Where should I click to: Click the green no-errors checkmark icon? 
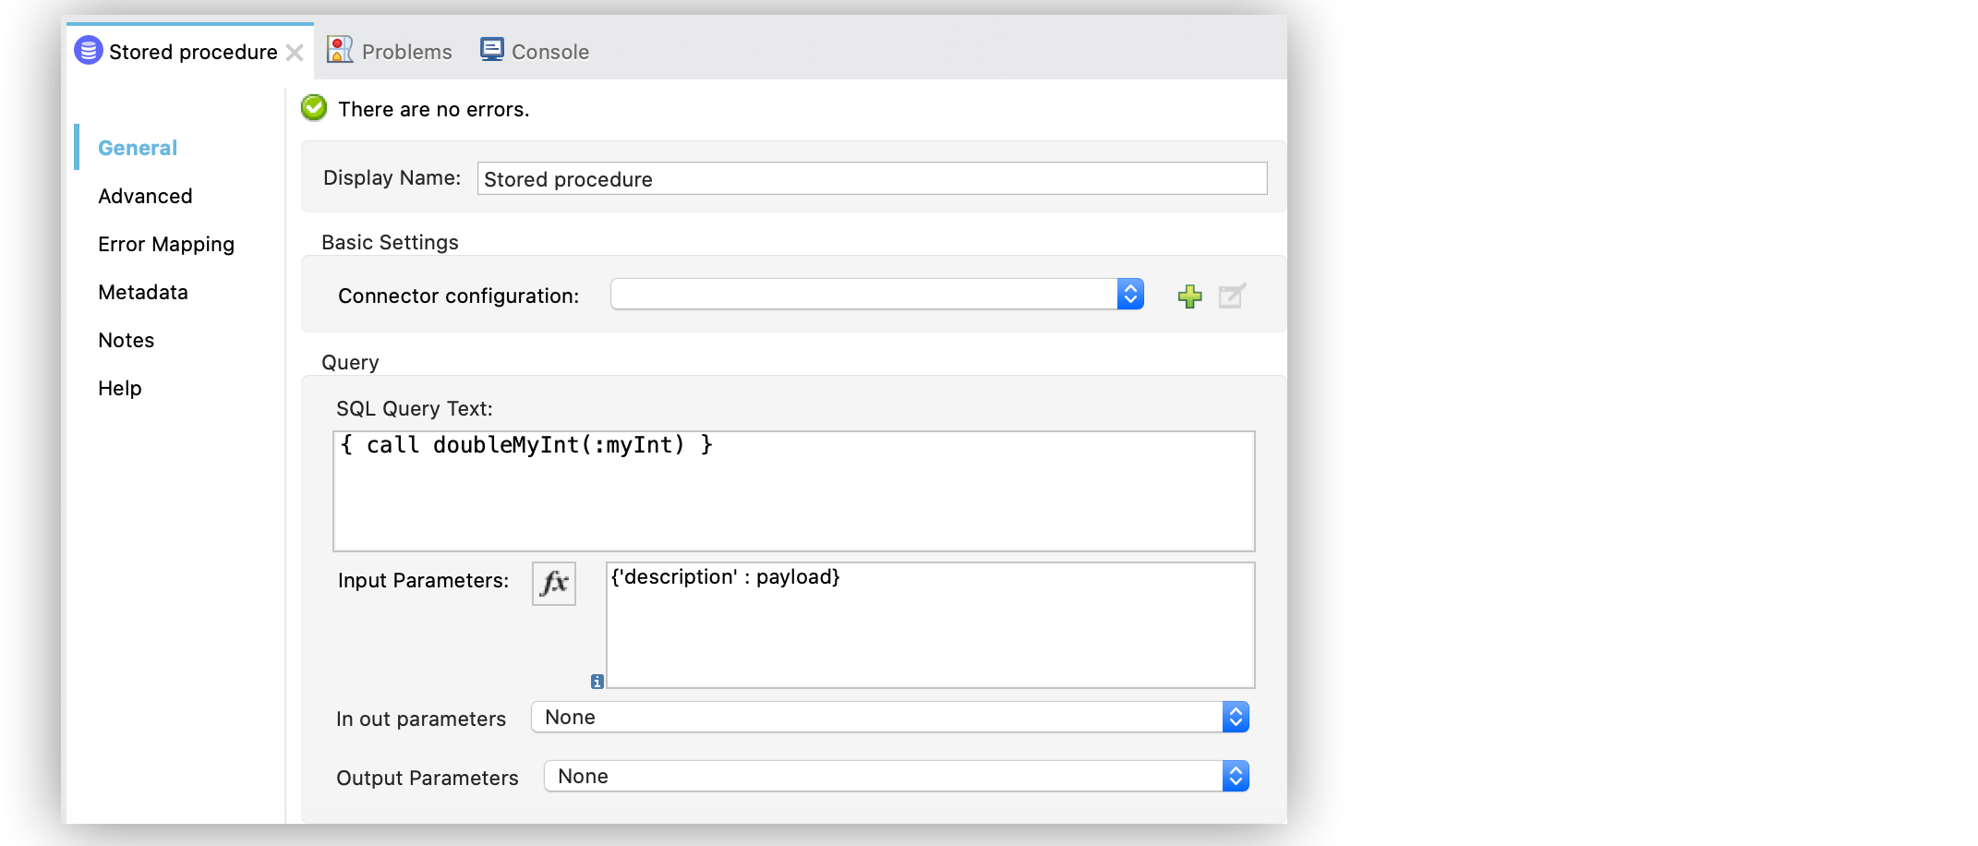click(314, 108)
